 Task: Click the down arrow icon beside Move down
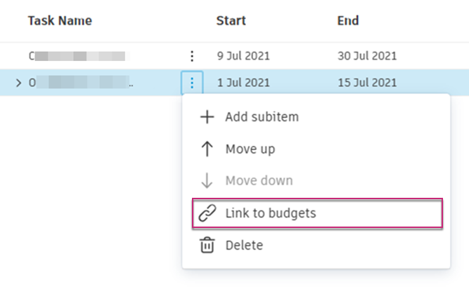pos(207,181)
